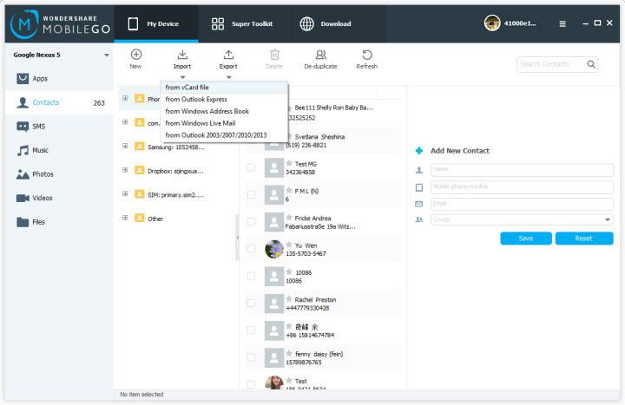Click the Email input field

[522, 204]
